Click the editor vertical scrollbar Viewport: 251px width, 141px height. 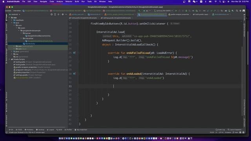tap(242, 81)
